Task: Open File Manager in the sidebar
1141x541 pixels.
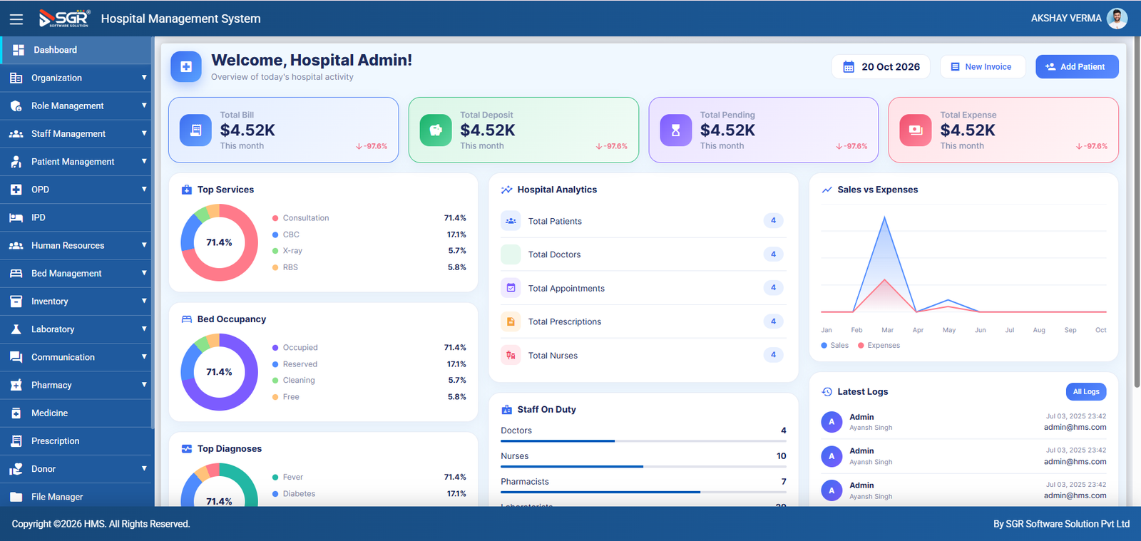Action: click(76, 497)
